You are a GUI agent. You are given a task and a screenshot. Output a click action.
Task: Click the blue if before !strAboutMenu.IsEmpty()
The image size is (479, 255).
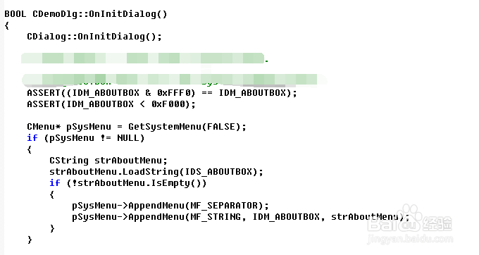(55, 183)
